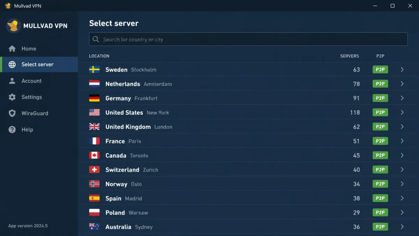
Task: Click the United States flag icon
Action: (94, 113)
